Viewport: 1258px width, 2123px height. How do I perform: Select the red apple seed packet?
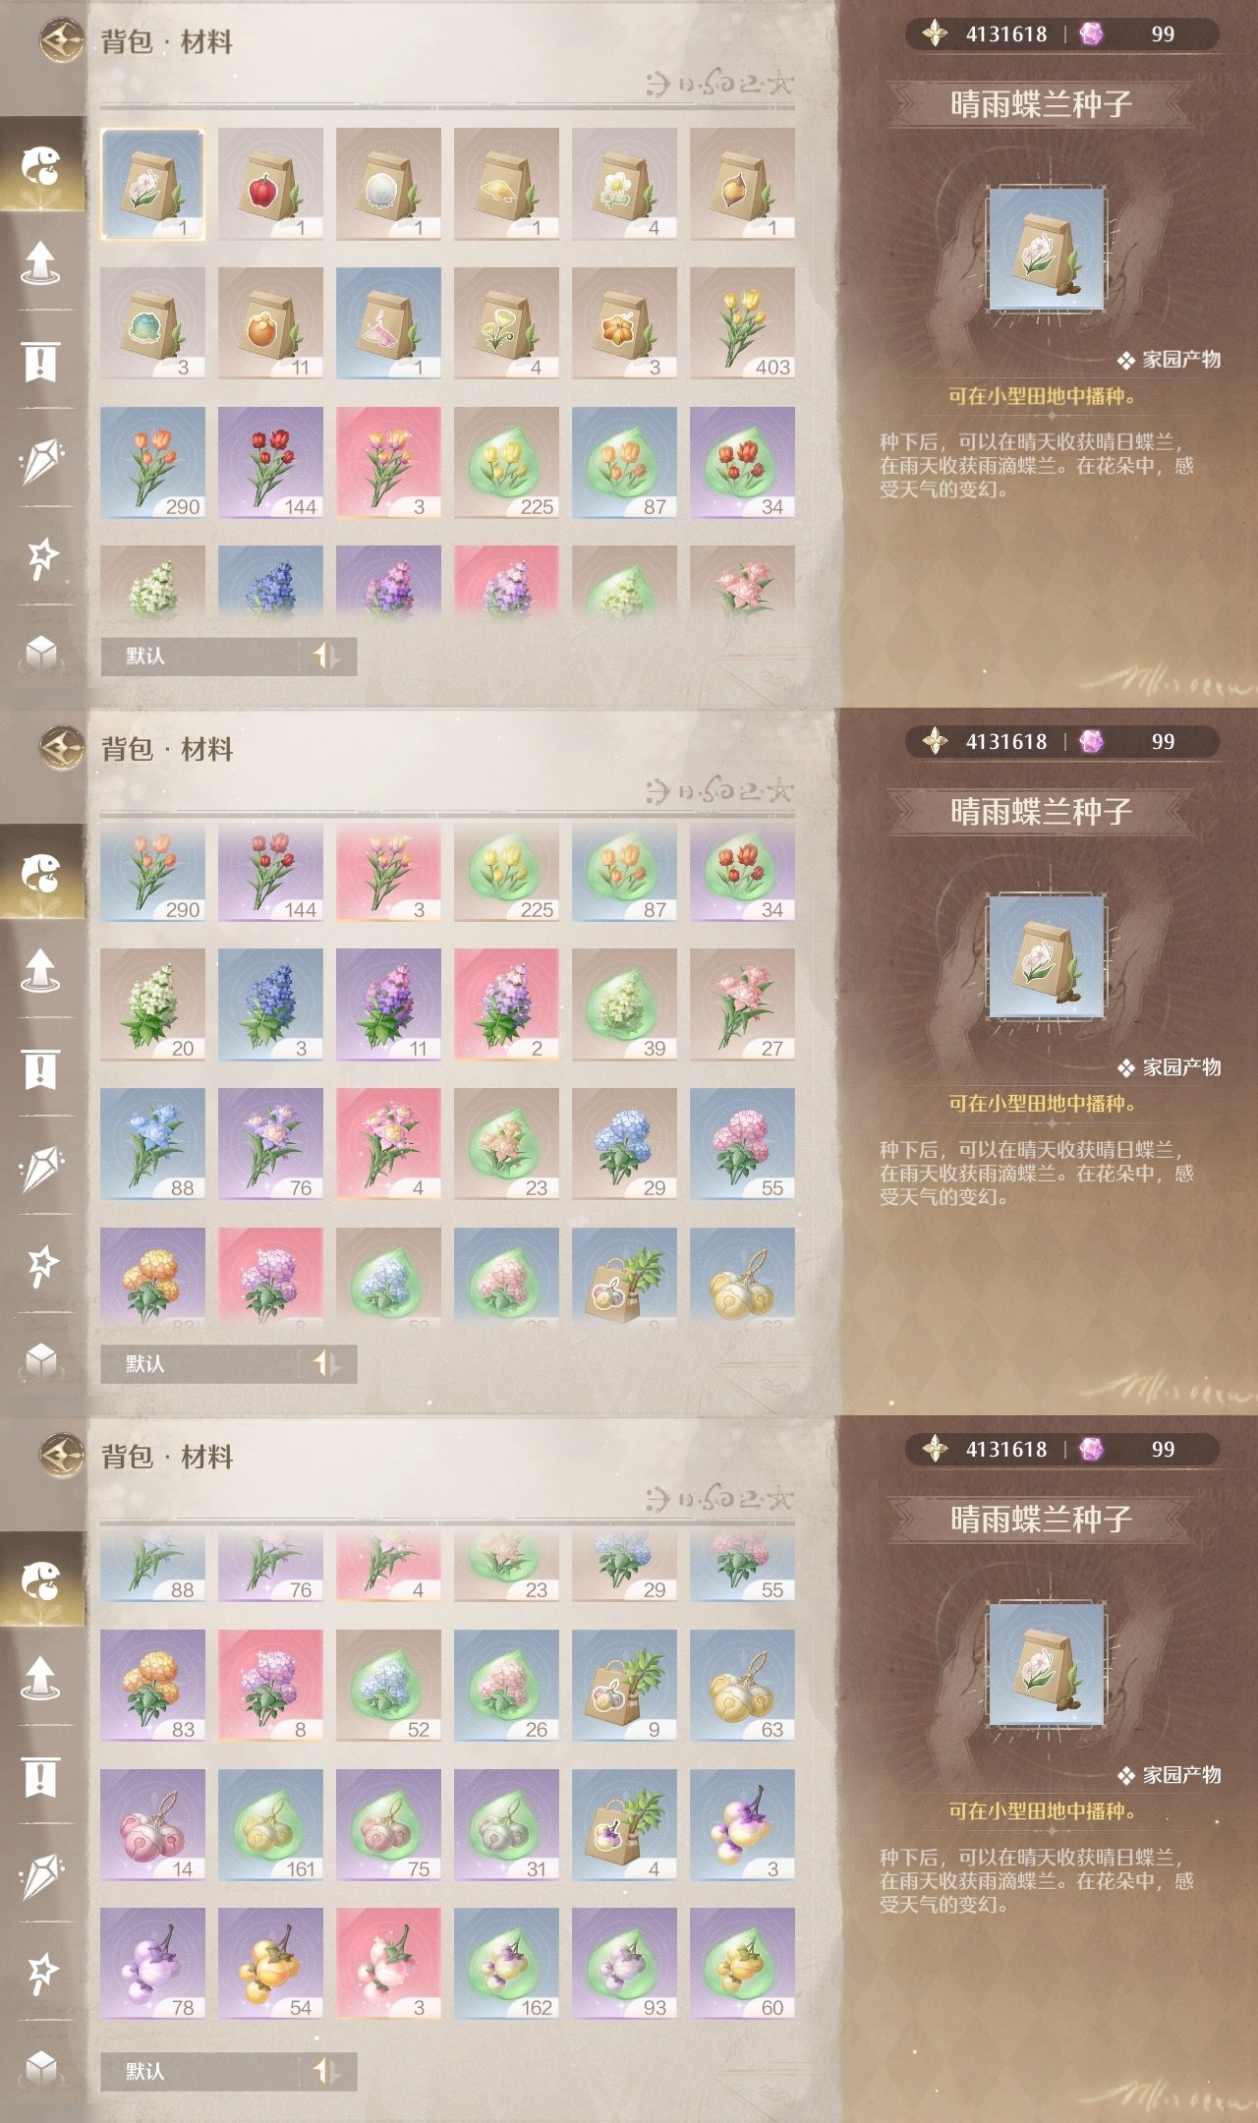pos(270,184)
